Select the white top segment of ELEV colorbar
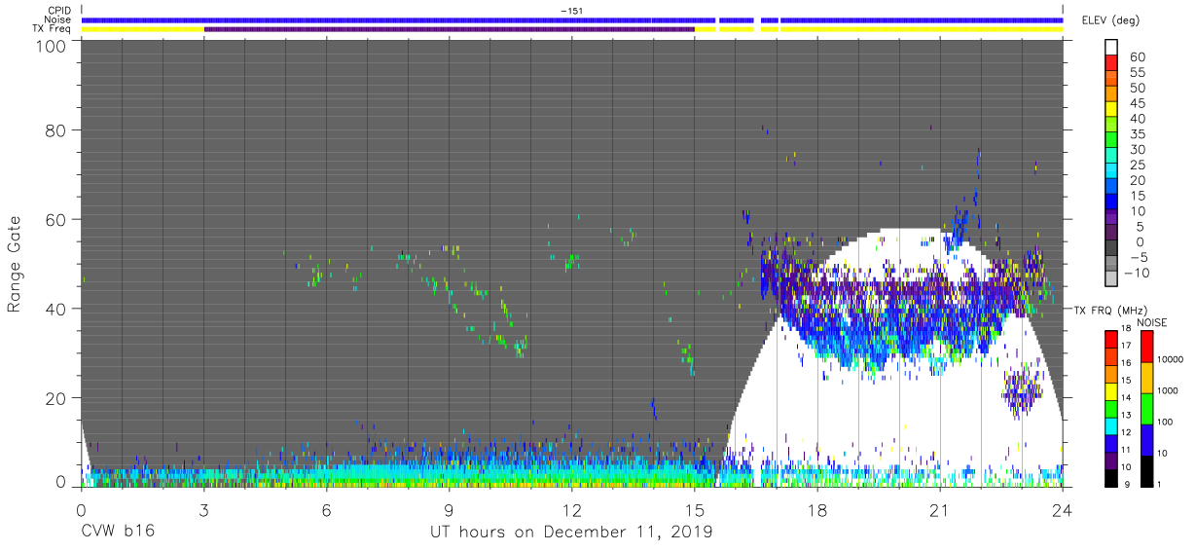The height and width of the screenshot is (552, 1195). [1111, 47]
